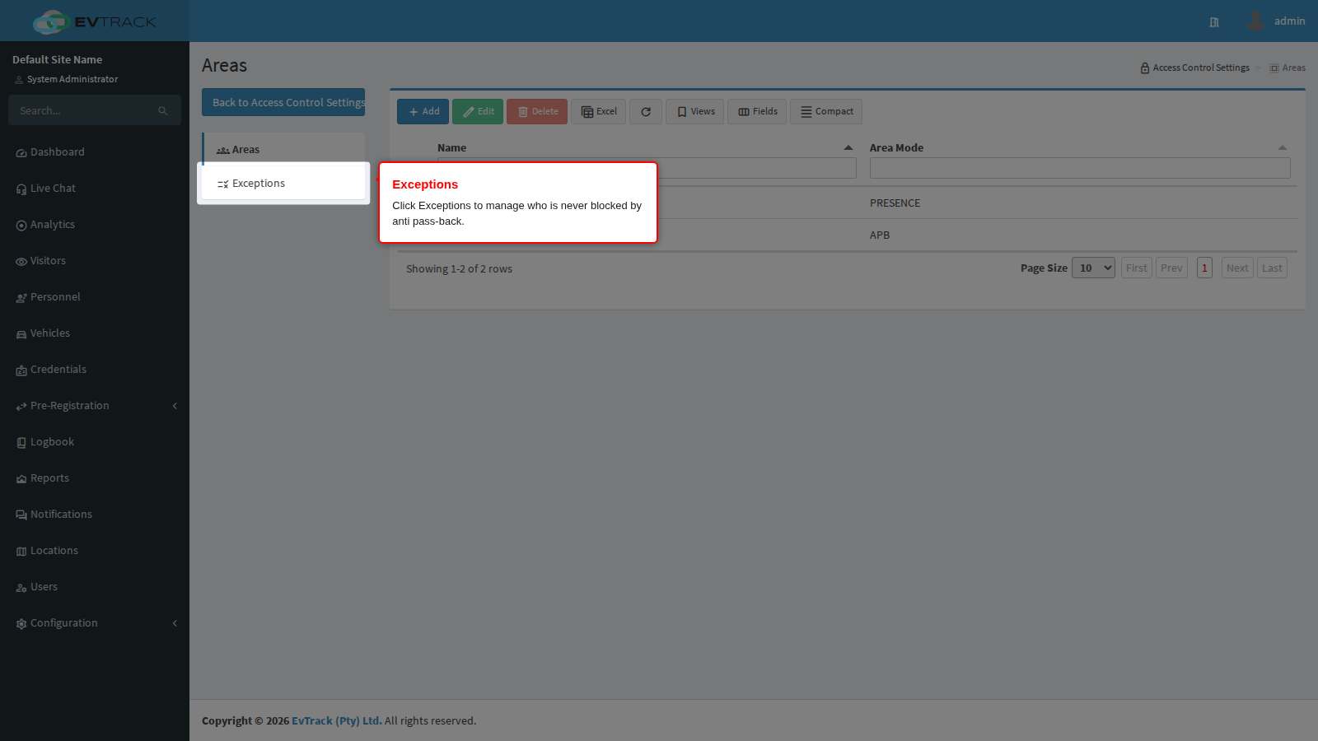Open Credentials page

click(x=95, y=370)
